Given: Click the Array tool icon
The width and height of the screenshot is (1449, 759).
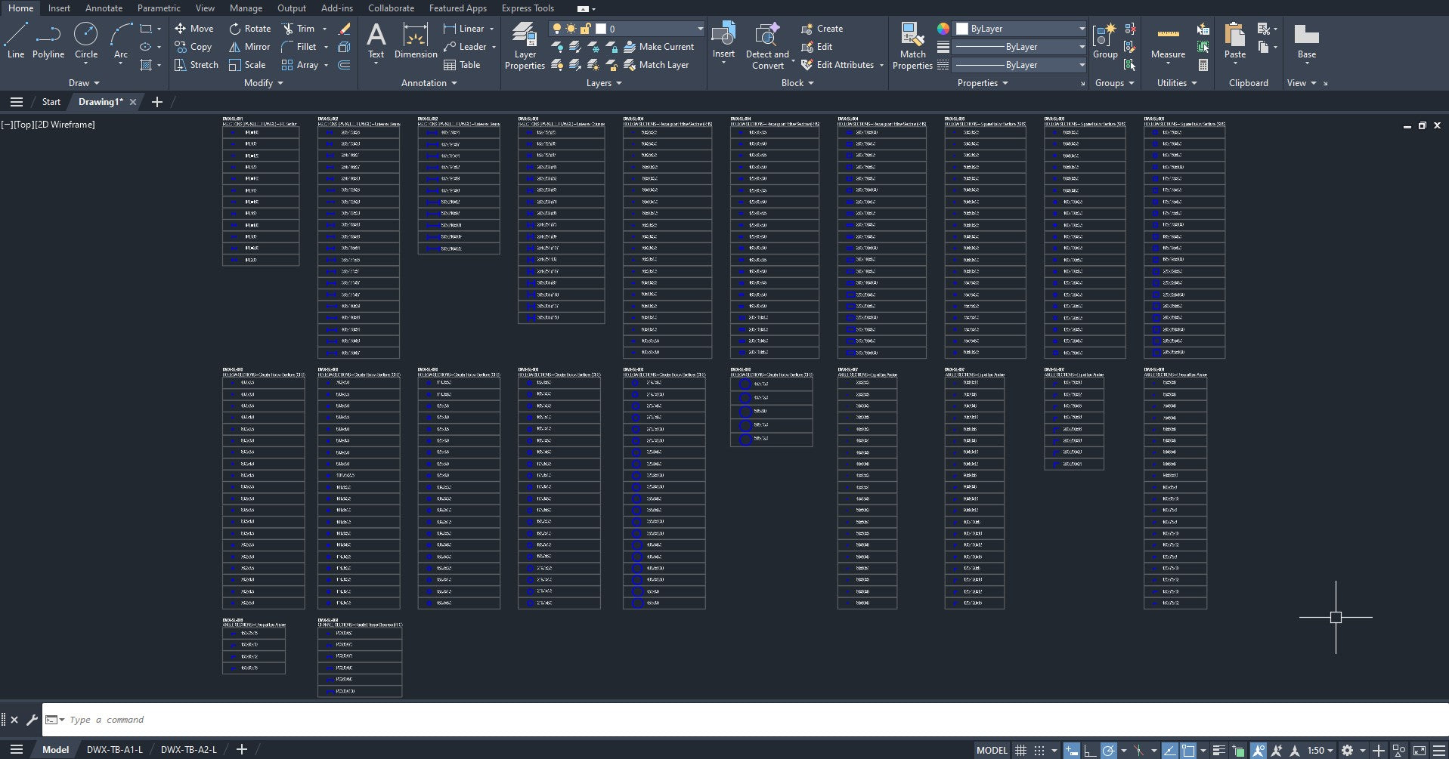Looking at the screenshot, I should pos(288,65).
